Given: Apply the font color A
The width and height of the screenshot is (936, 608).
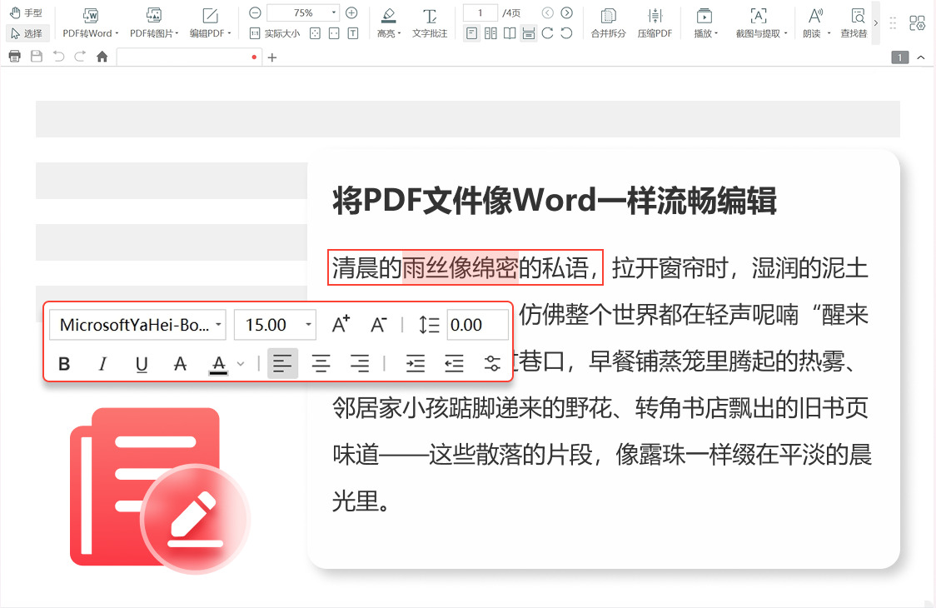Looking at the screenshot, I should (218, 364).
